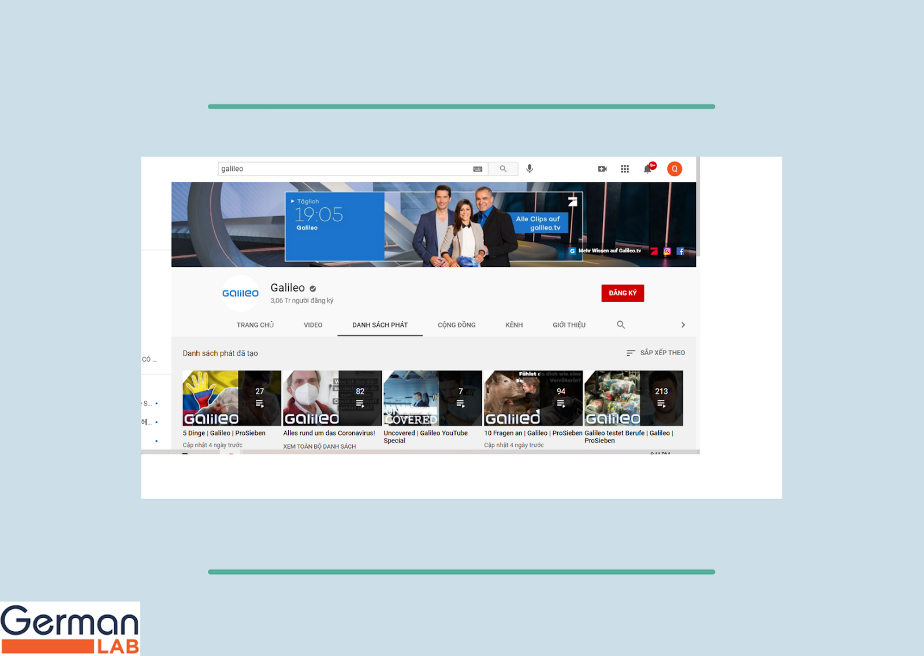Click the search magnifier button beside galileo query
Image resolution: width=924 pixels, height=656 pixels.
(503, 169)
